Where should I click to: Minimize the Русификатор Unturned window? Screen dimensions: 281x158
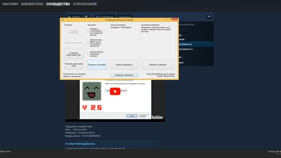(167, 19)
